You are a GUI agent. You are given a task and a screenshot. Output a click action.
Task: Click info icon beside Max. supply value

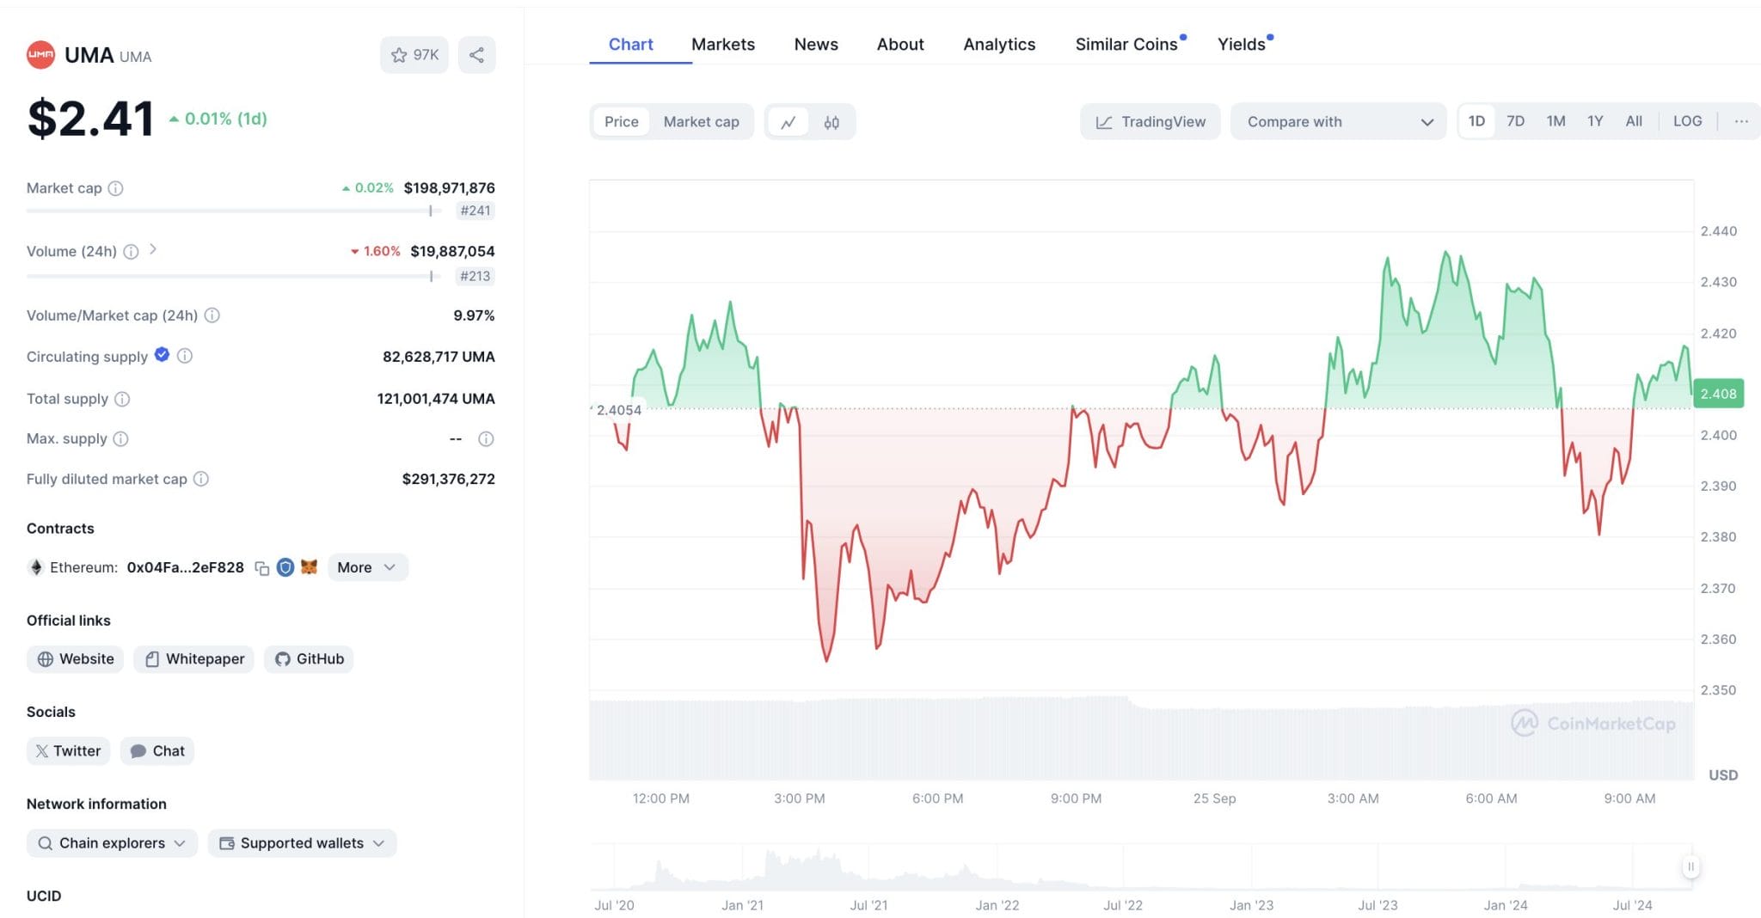(486, 439)
